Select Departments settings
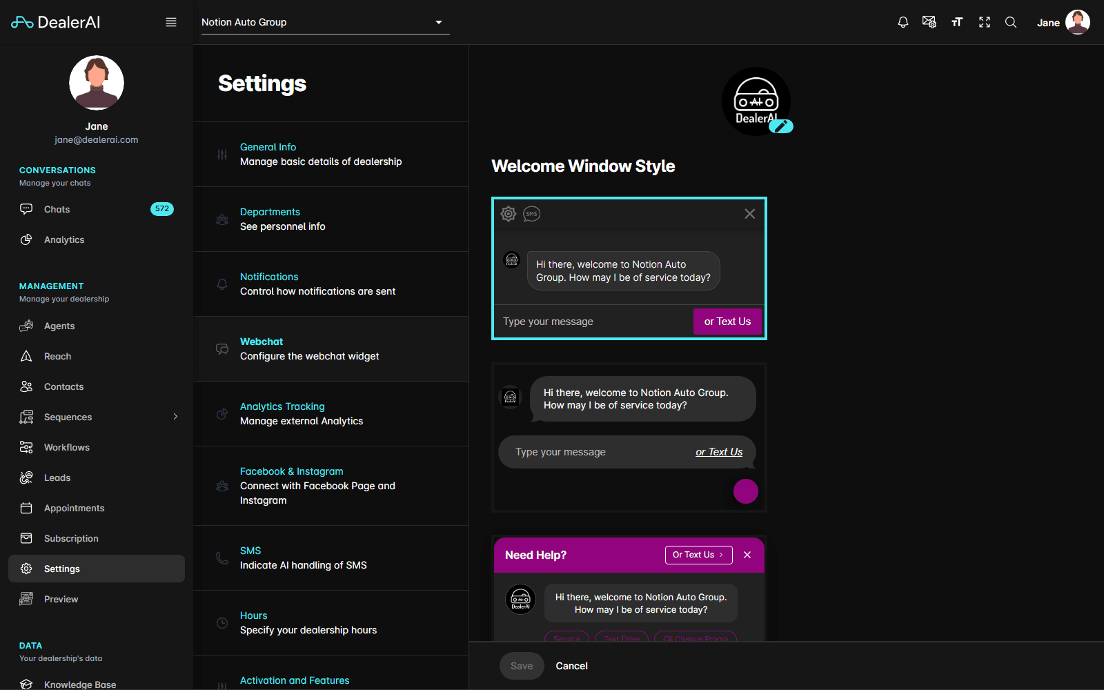This screenshot has height=690, width=1104. tap(331, 219)
